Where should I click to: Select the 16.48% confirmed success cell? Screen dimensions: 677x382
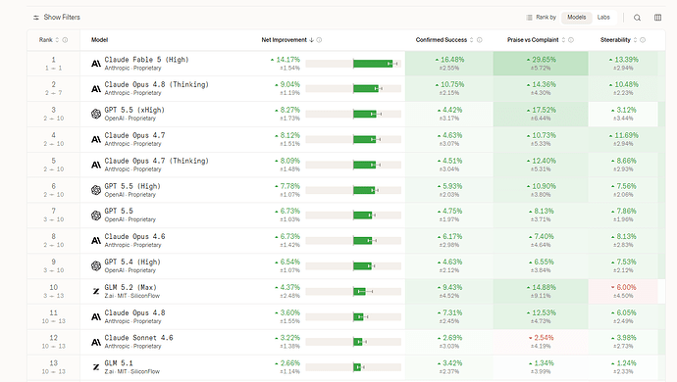point(449,64)
